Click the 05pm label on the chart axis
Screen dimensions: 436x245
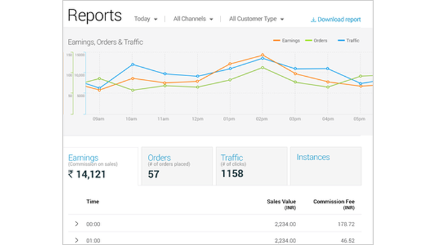[359, 119]
